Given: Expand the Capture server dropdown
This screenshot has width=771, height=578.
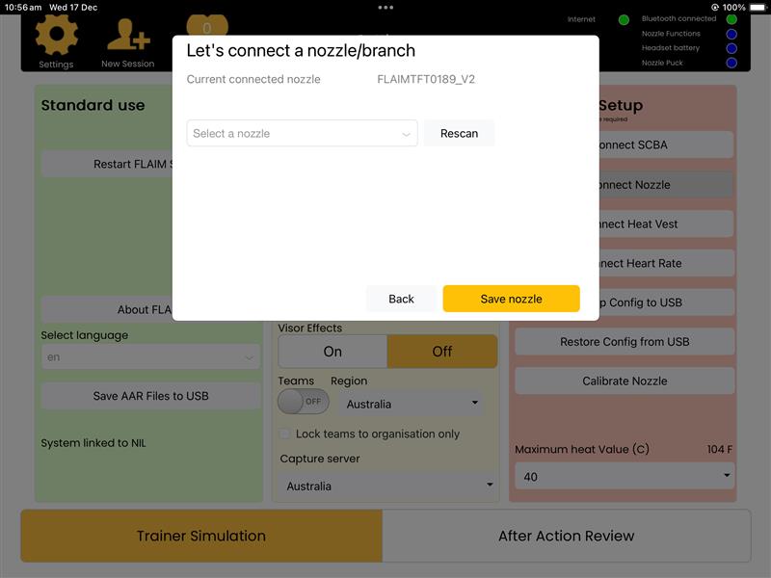Looking at the screenshot, I should (386, 486).
